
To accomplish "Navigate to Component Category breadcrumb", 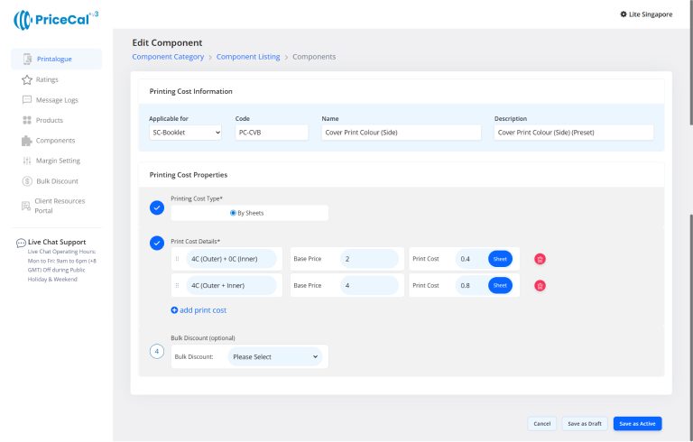I will [168, 57].
